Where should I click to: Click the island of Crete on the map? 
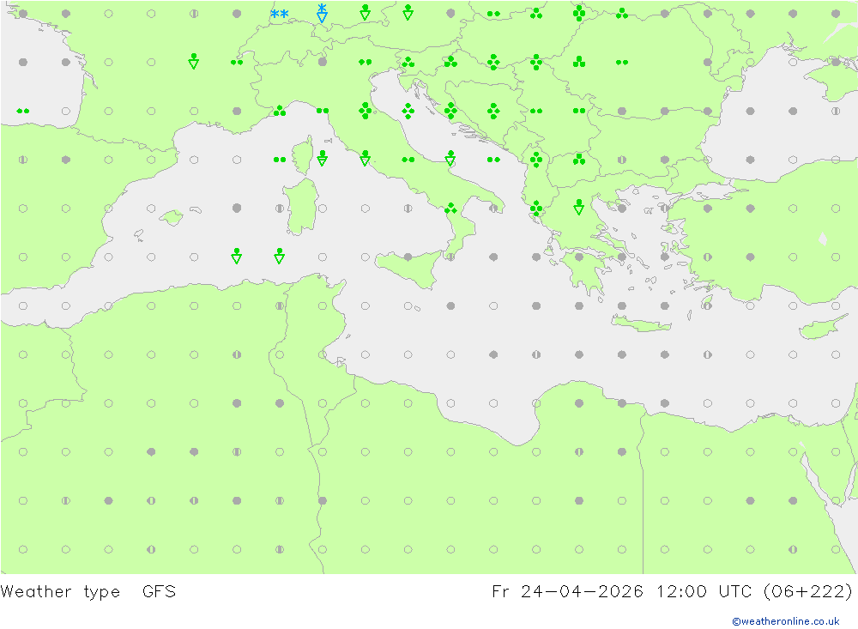pos(641,324)
